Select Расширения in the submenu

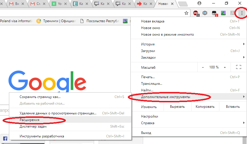point(29,120)
